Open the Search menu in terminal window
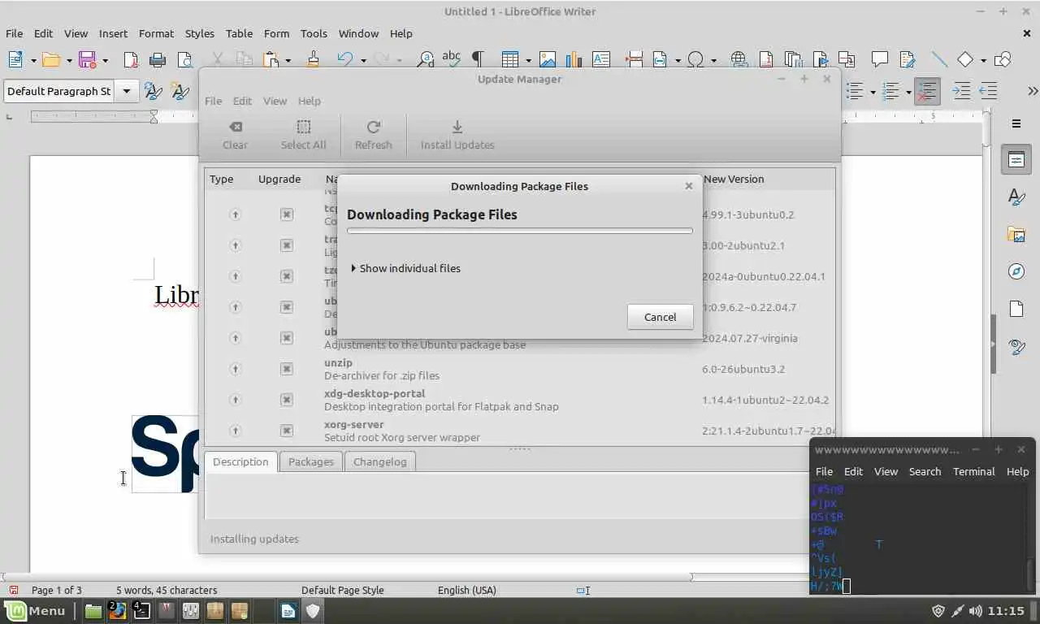 [x=925, y=471]
